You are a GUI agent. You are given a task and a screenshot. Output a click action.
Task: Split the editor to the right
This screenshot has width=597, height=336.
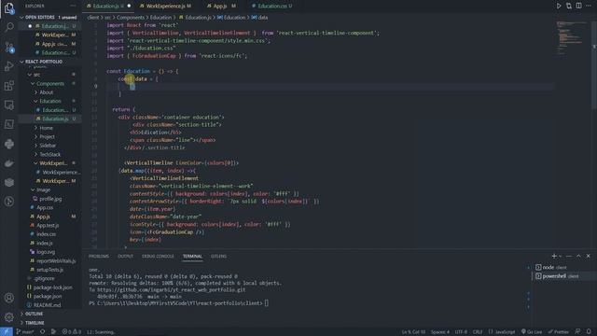578,6
